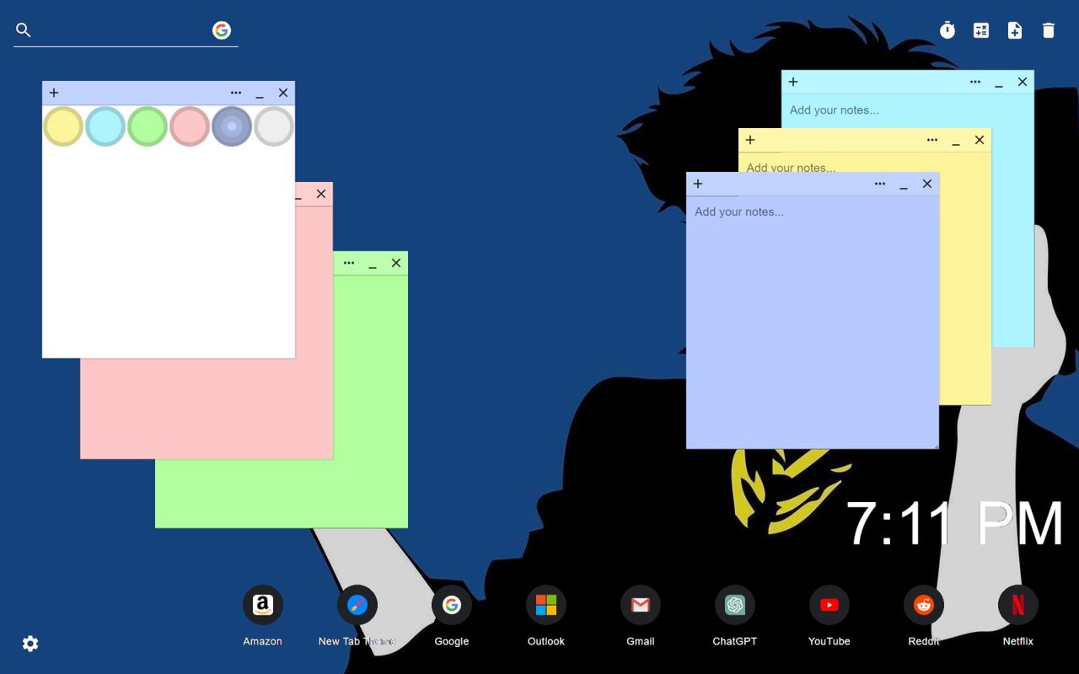The width and height of the screenshot is (1079, 674).
Task: Open the Google shortcut
Action: pyautogui.click(x=452, y=605)
